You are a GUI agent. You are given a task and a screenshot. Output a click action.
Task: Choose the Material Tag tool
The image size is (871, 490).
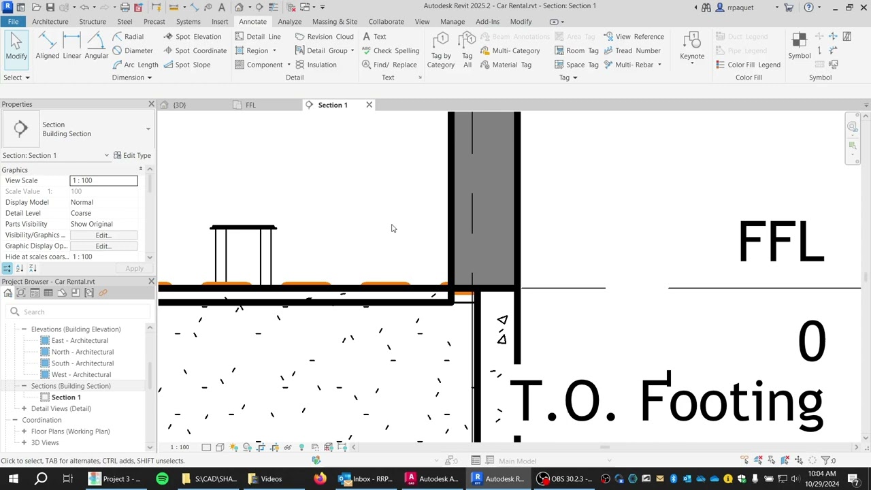[x=506, y=65]
